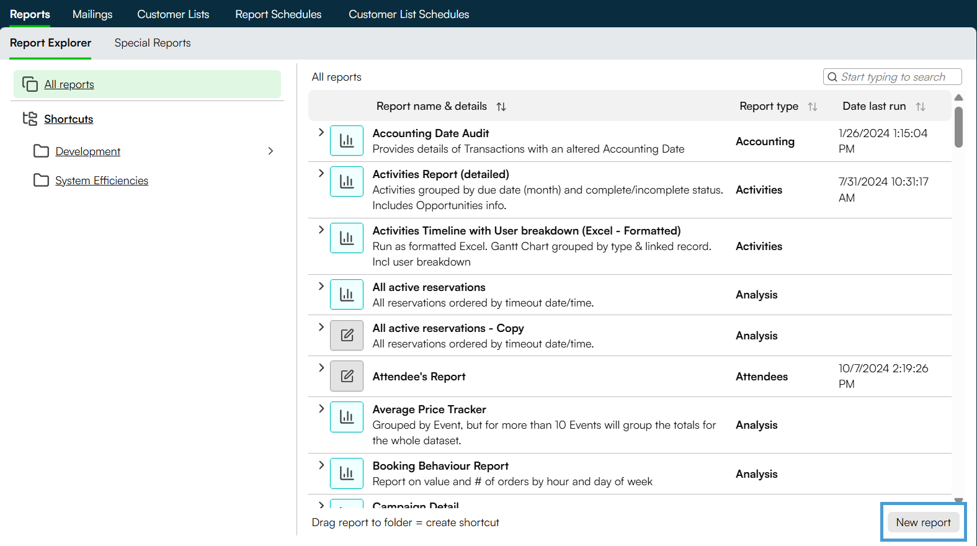977x546 pixels.
Task: Click the Accounting report type cell
Action: [x=765, y=141]
